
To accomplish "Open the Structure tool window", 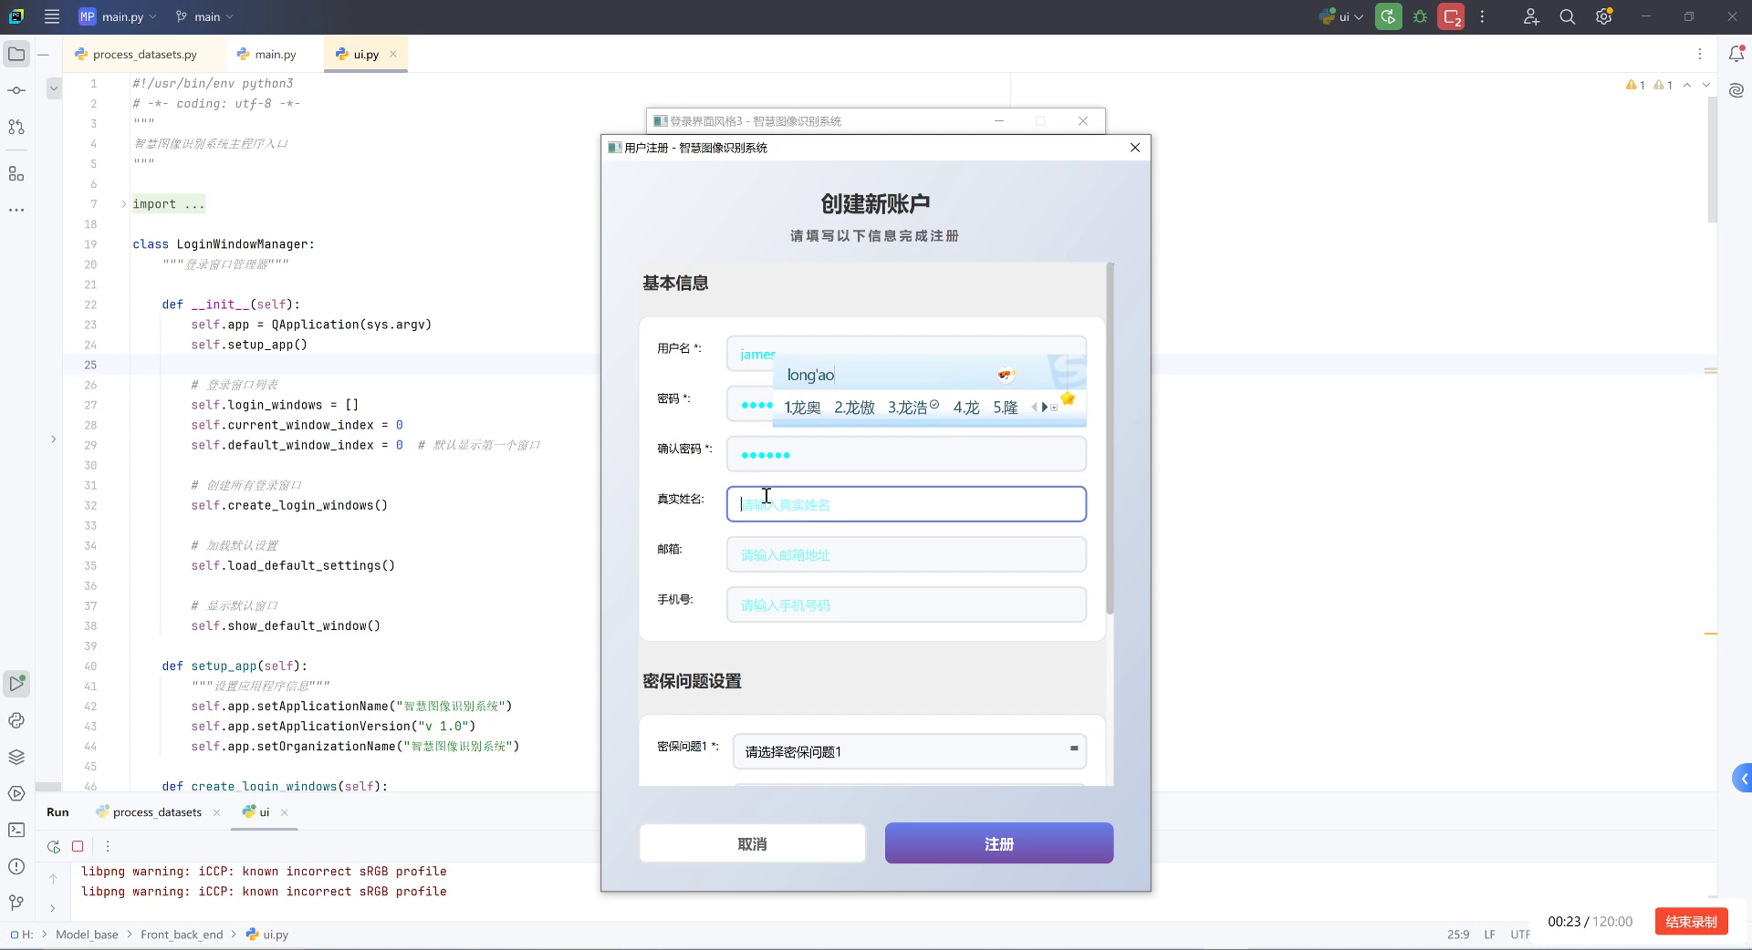I will [x=16, y=173].
